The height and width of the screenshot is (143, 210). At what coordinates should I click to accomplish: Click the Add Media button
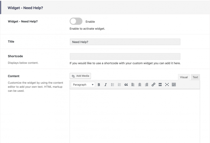80,76
